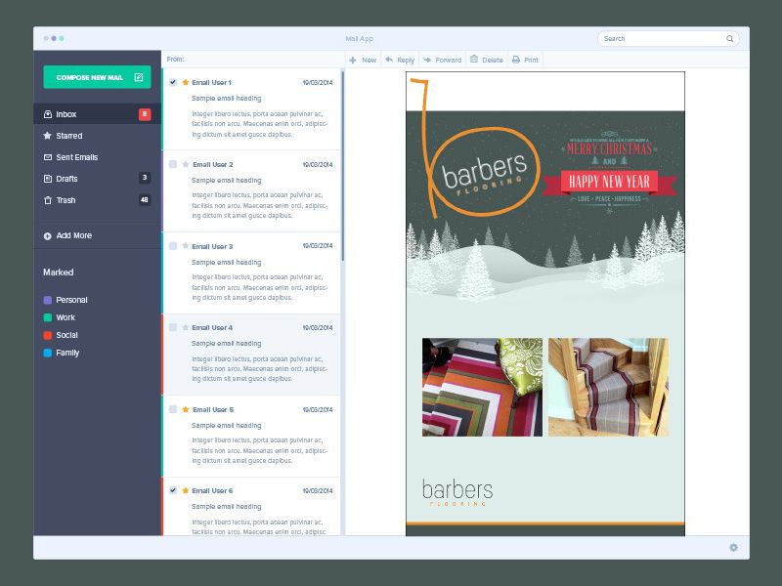This screenshot has width=782, height=586.
Task: Open Sent Emails folder
Action: click(x=97, y=157)
